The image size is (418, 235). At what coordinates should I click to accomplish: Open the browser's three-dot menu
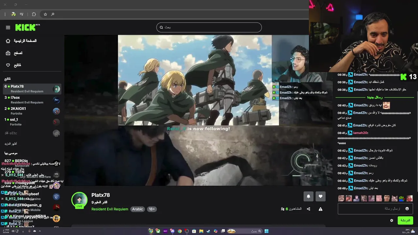(5, 14)
